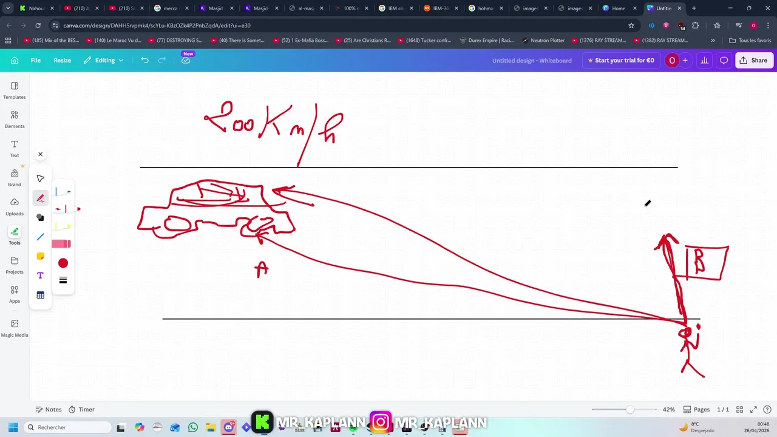Open the Windows Start menu

pyautogui.click(x=13, y=427)
